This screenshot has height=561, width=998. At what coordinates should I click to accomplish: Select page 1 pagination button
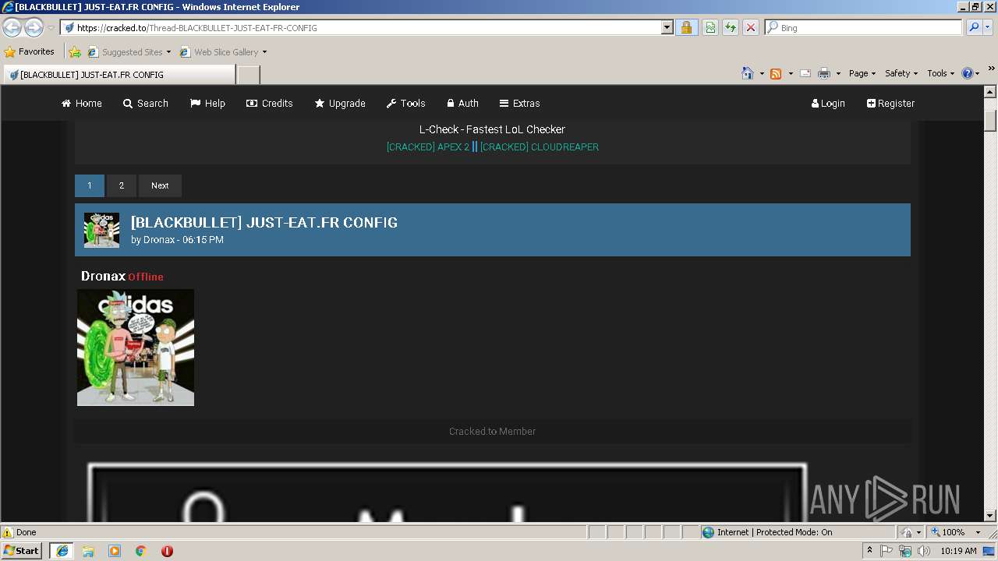(x=90, y=185)
